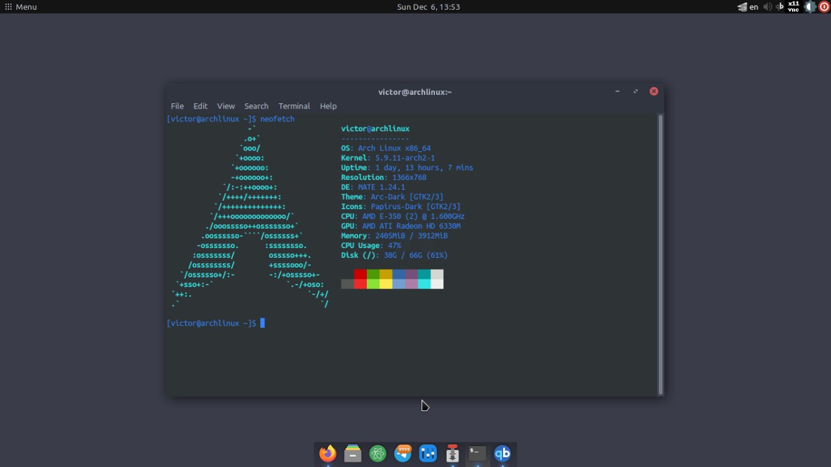Click the white swatch in the neofetch palette
Image resolution: width=831 pixels, height=467 pixels.
(x=437, y=284)
